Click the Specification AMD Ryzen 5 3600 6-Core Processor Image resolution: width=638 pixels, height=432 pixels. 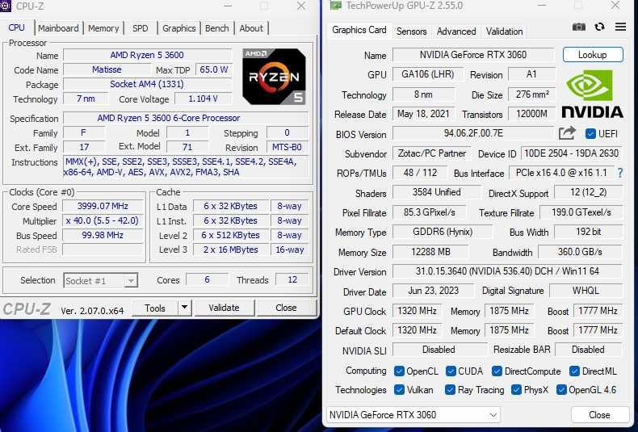(x=186, y=119)
